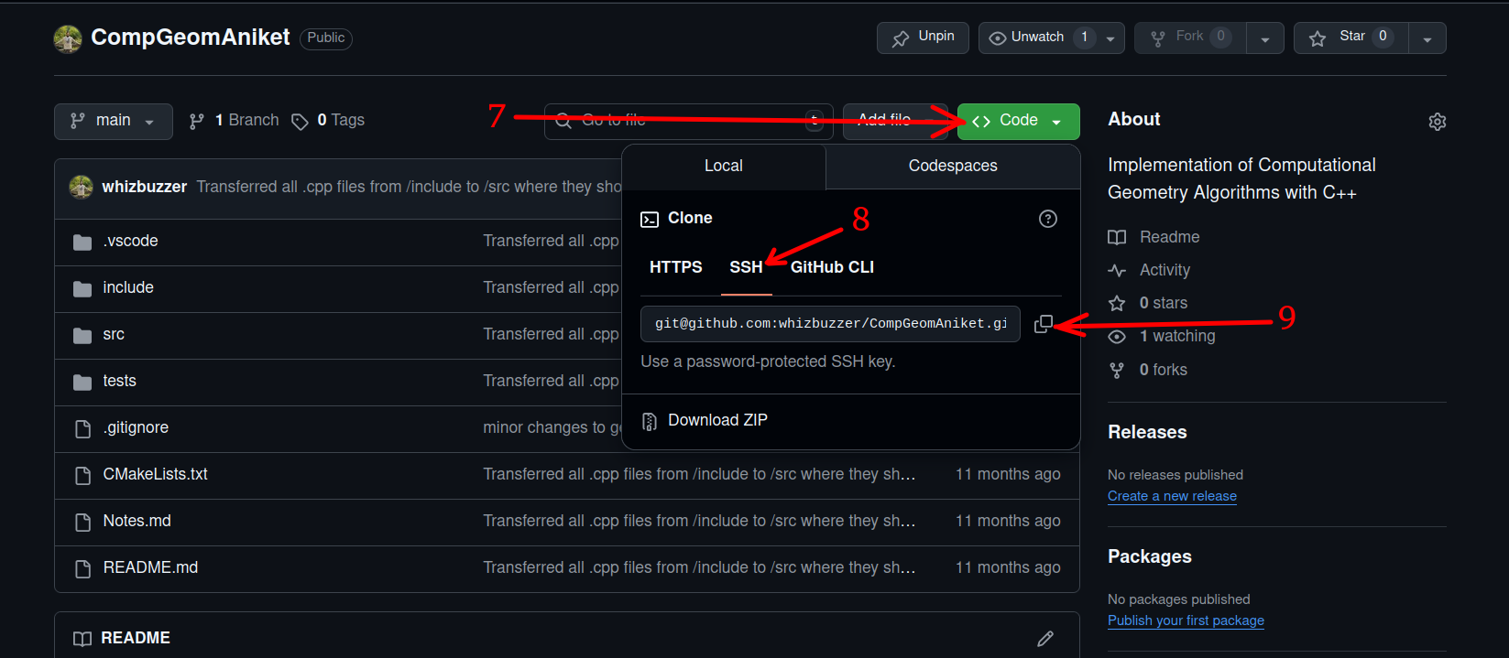
Task: Open the tags icon showing 0 Tags
Action: [x=300, y=122]
